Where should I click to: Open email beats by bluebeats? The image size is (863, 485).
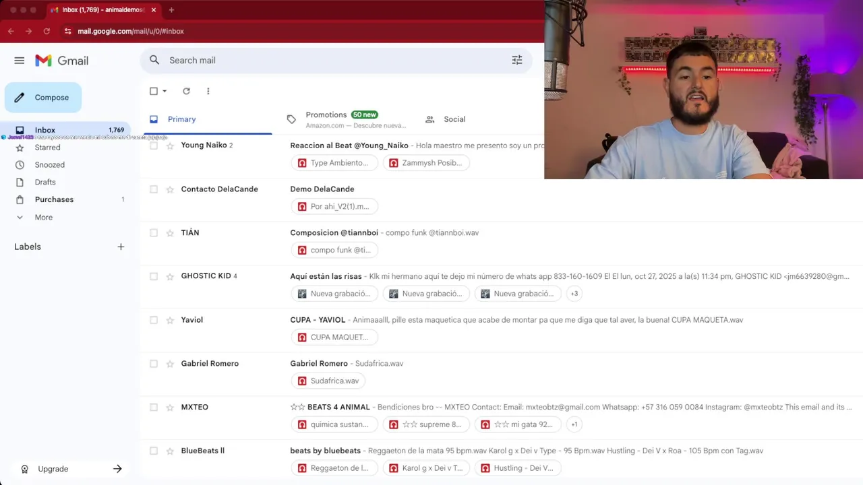click(326, 451)
